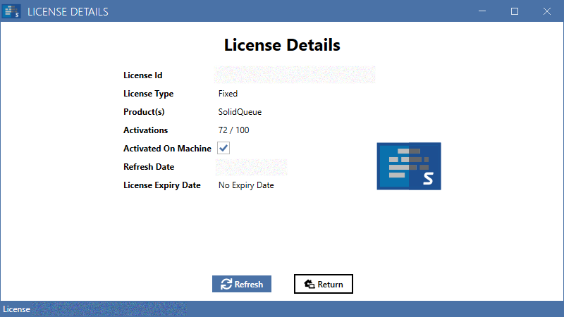Click the 'Activated On Machine' label

pos(167,149)
